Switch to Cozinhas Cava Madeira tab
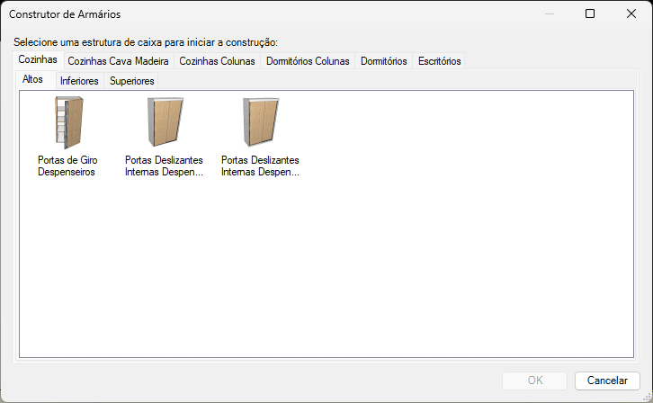Image resolution: width=653 pixels, height=403 pixels. click(x=118, y=61)
